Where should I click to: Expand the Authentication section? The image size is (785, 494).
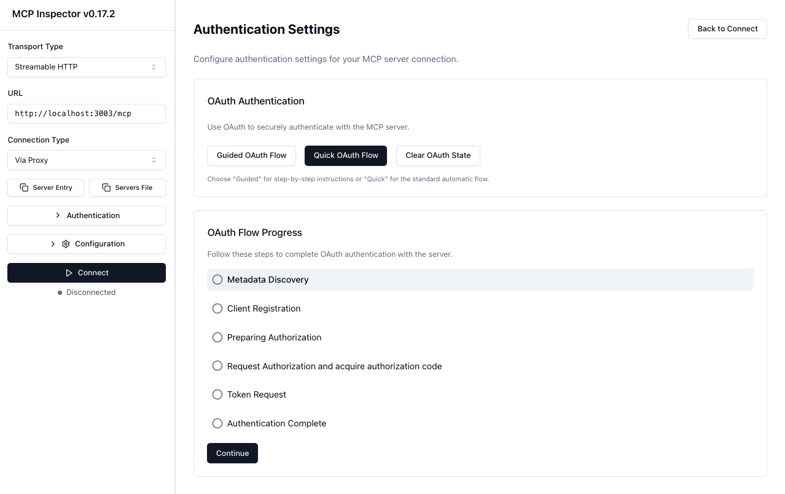pyautogui.click(x=87, y=216)
